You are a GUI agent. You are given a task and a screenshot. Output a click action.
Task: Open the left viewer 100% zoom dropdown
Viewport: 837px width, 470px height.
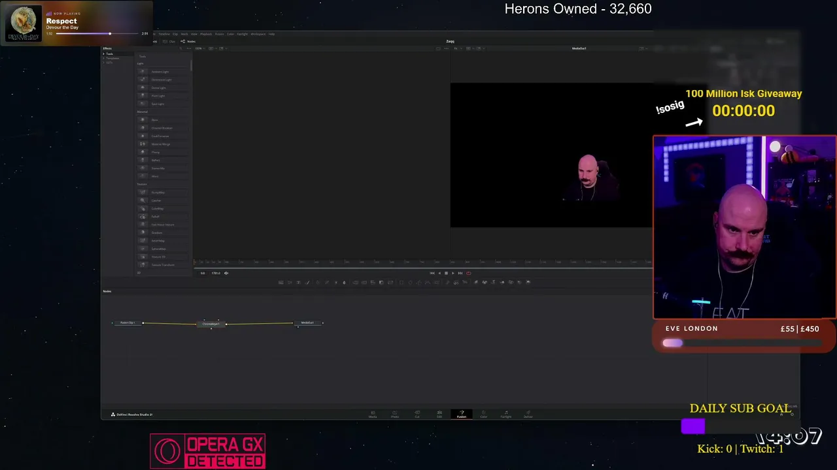click(x=199, y=48)
